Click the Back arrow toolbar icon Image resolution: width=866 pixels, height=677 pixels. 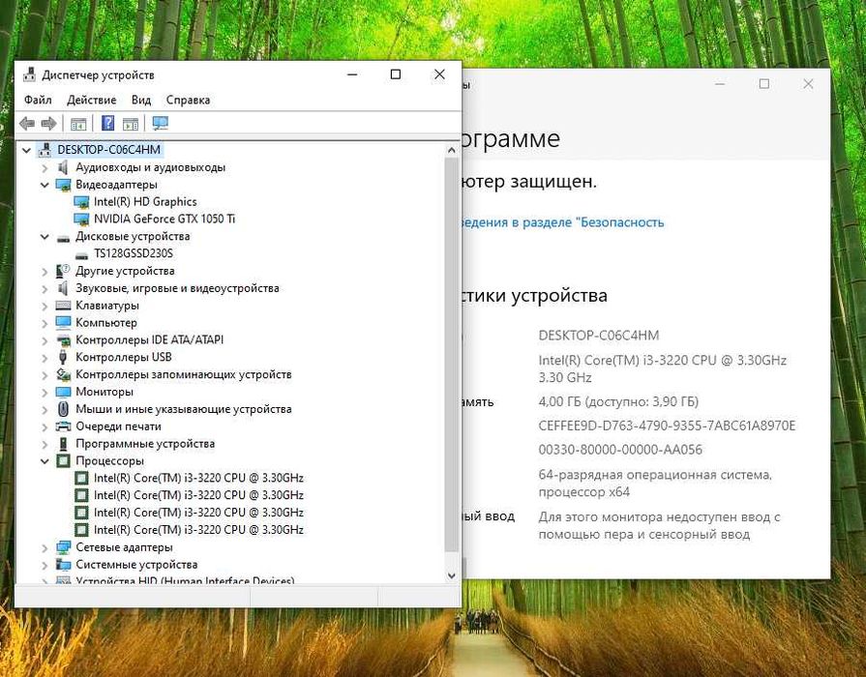pyautogui.click(x=26, y=123)
